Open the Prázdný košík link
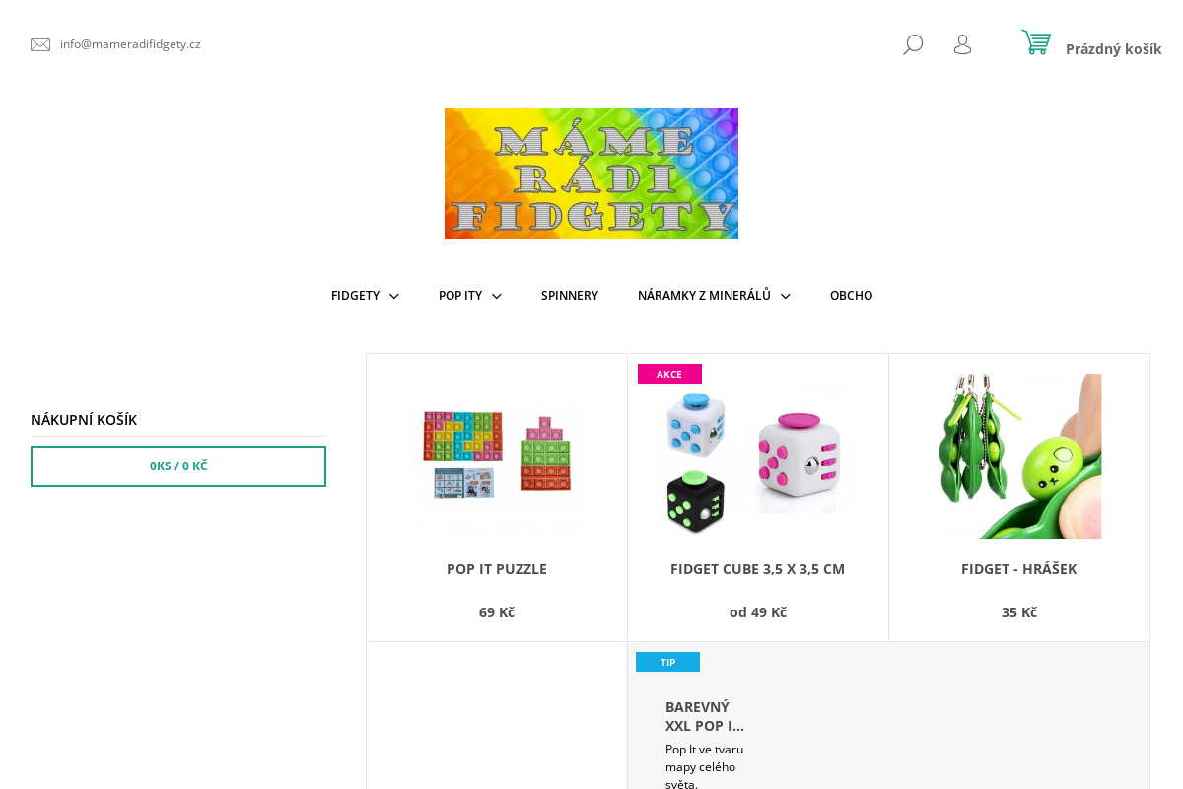Screen dimensions: 1183x789 (x=1113, y=48)
